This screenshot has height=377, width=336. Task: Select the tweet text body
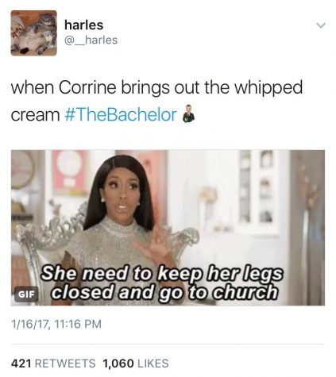tap(156, 101)
